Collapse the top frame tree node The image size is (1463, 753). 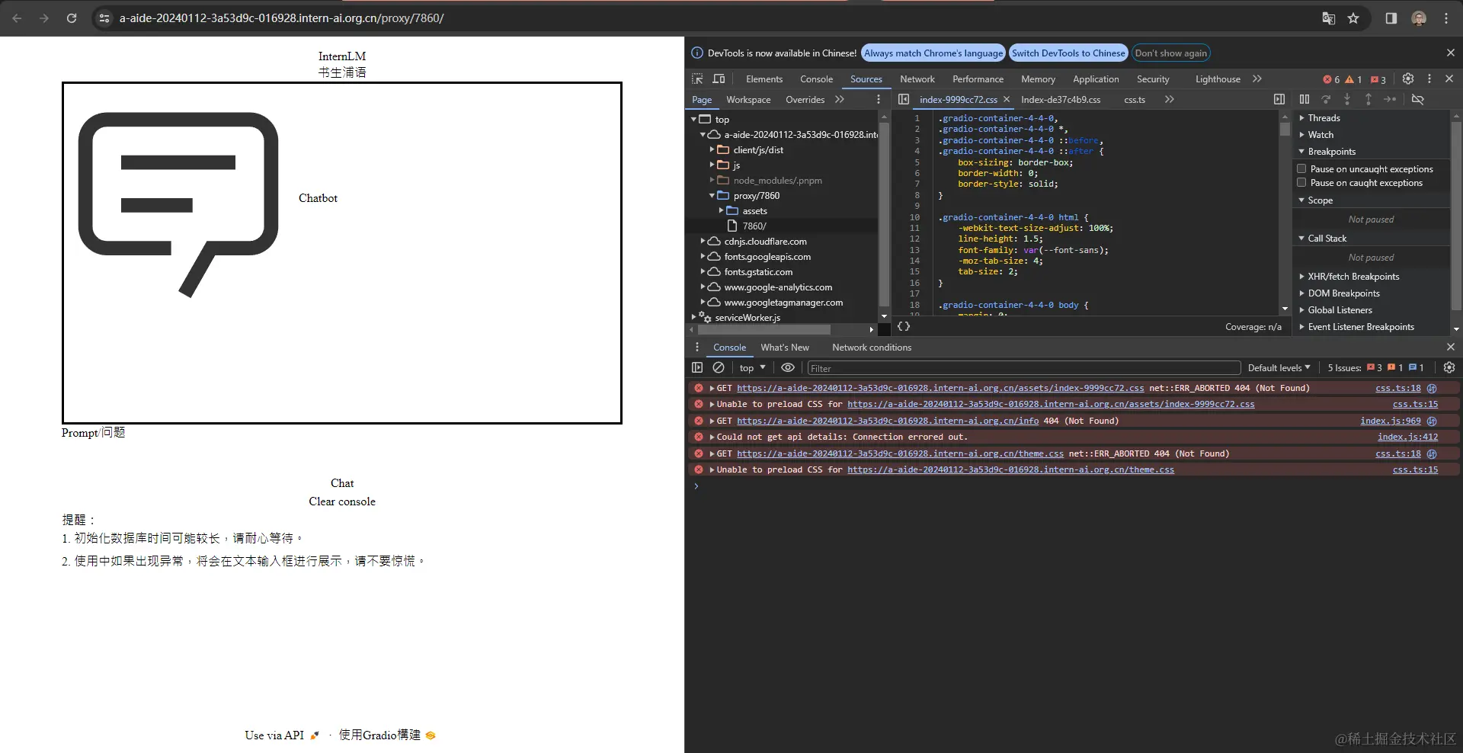pos(694,119)
